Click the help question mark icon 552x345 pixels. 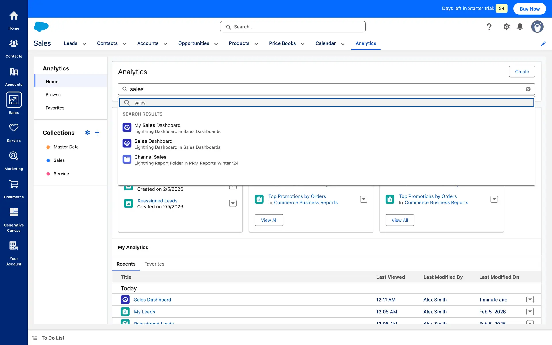(489, 27)
